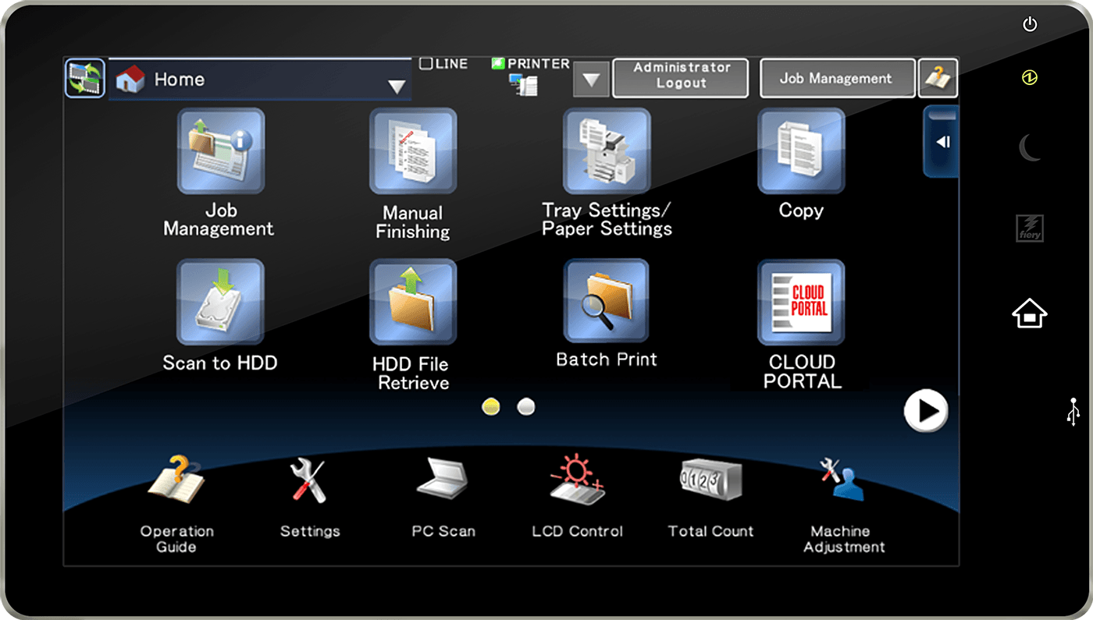Image resolution: width=1093 pixels, height=620 pixels.
Task: Select the second page indicator dot
Action: (x=526, y=406)
